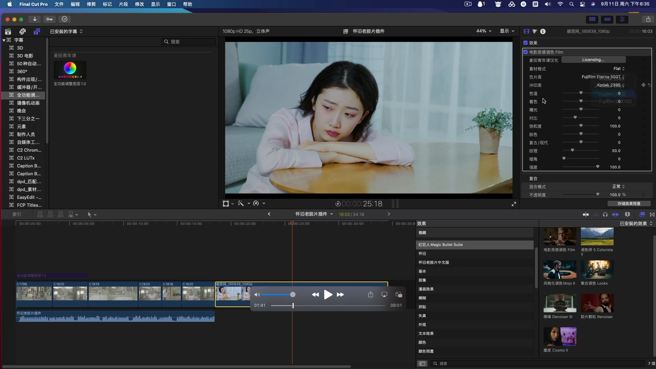The height and width of the screenshot is (369, 656).
Task: Open the 编辑 menu
Action: 75,4
